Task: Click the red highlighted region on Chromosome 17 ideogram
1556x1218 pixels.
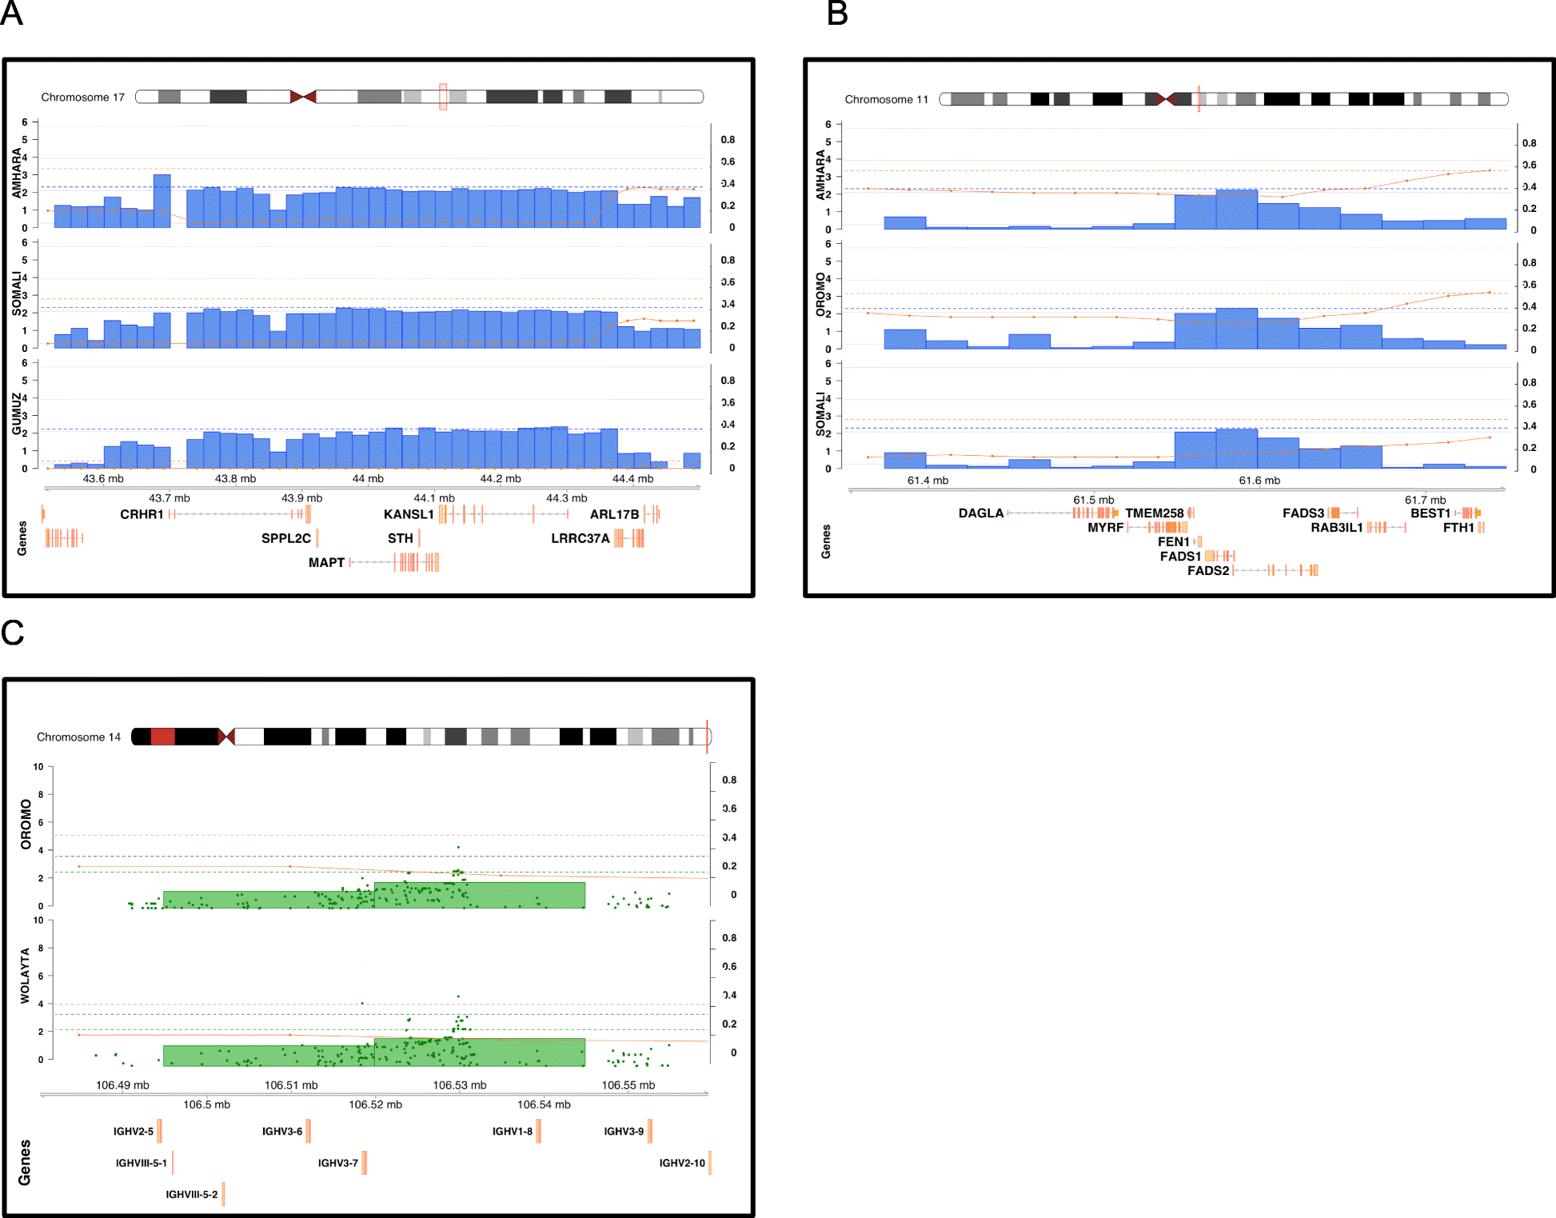Action: click(x=443, y=97)
